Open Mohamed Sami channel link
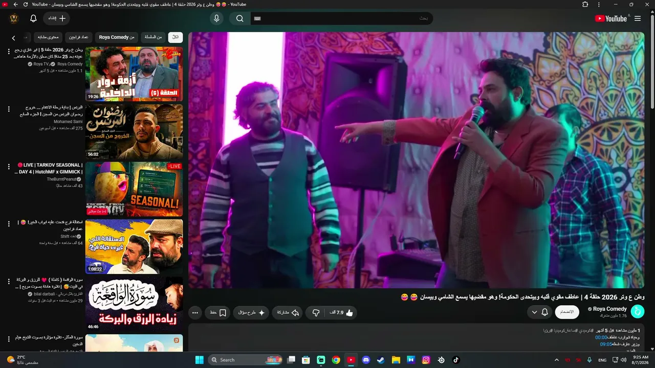 point(68,122)
